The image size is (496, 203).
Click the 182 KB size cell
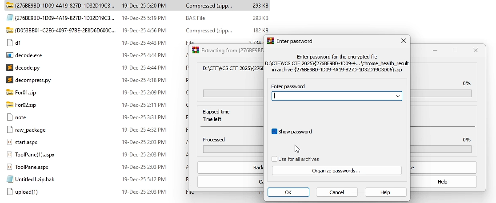coord(260,30)
